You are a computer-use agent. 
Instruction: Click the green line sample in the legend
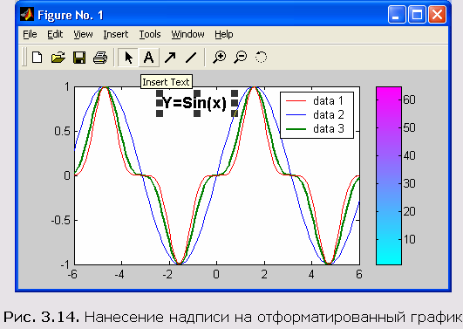tap(296, 129)
